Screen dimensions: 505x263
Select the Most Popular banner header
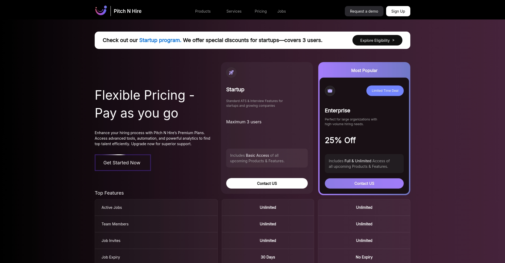click(364, 70)
